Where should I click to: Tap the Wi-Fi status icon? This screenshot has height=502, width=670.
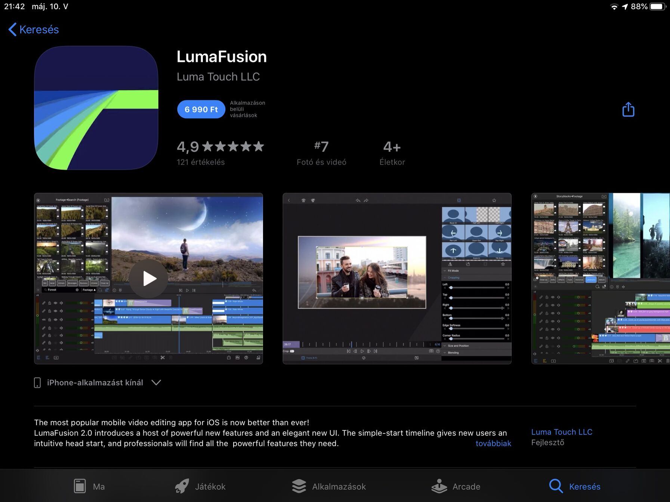614,7
